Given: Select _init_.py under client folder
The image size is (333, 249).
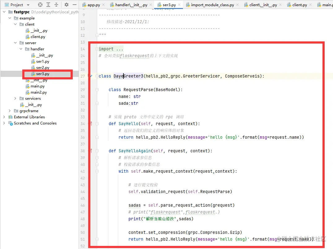Looking at the screenshot, I should 39,31.
